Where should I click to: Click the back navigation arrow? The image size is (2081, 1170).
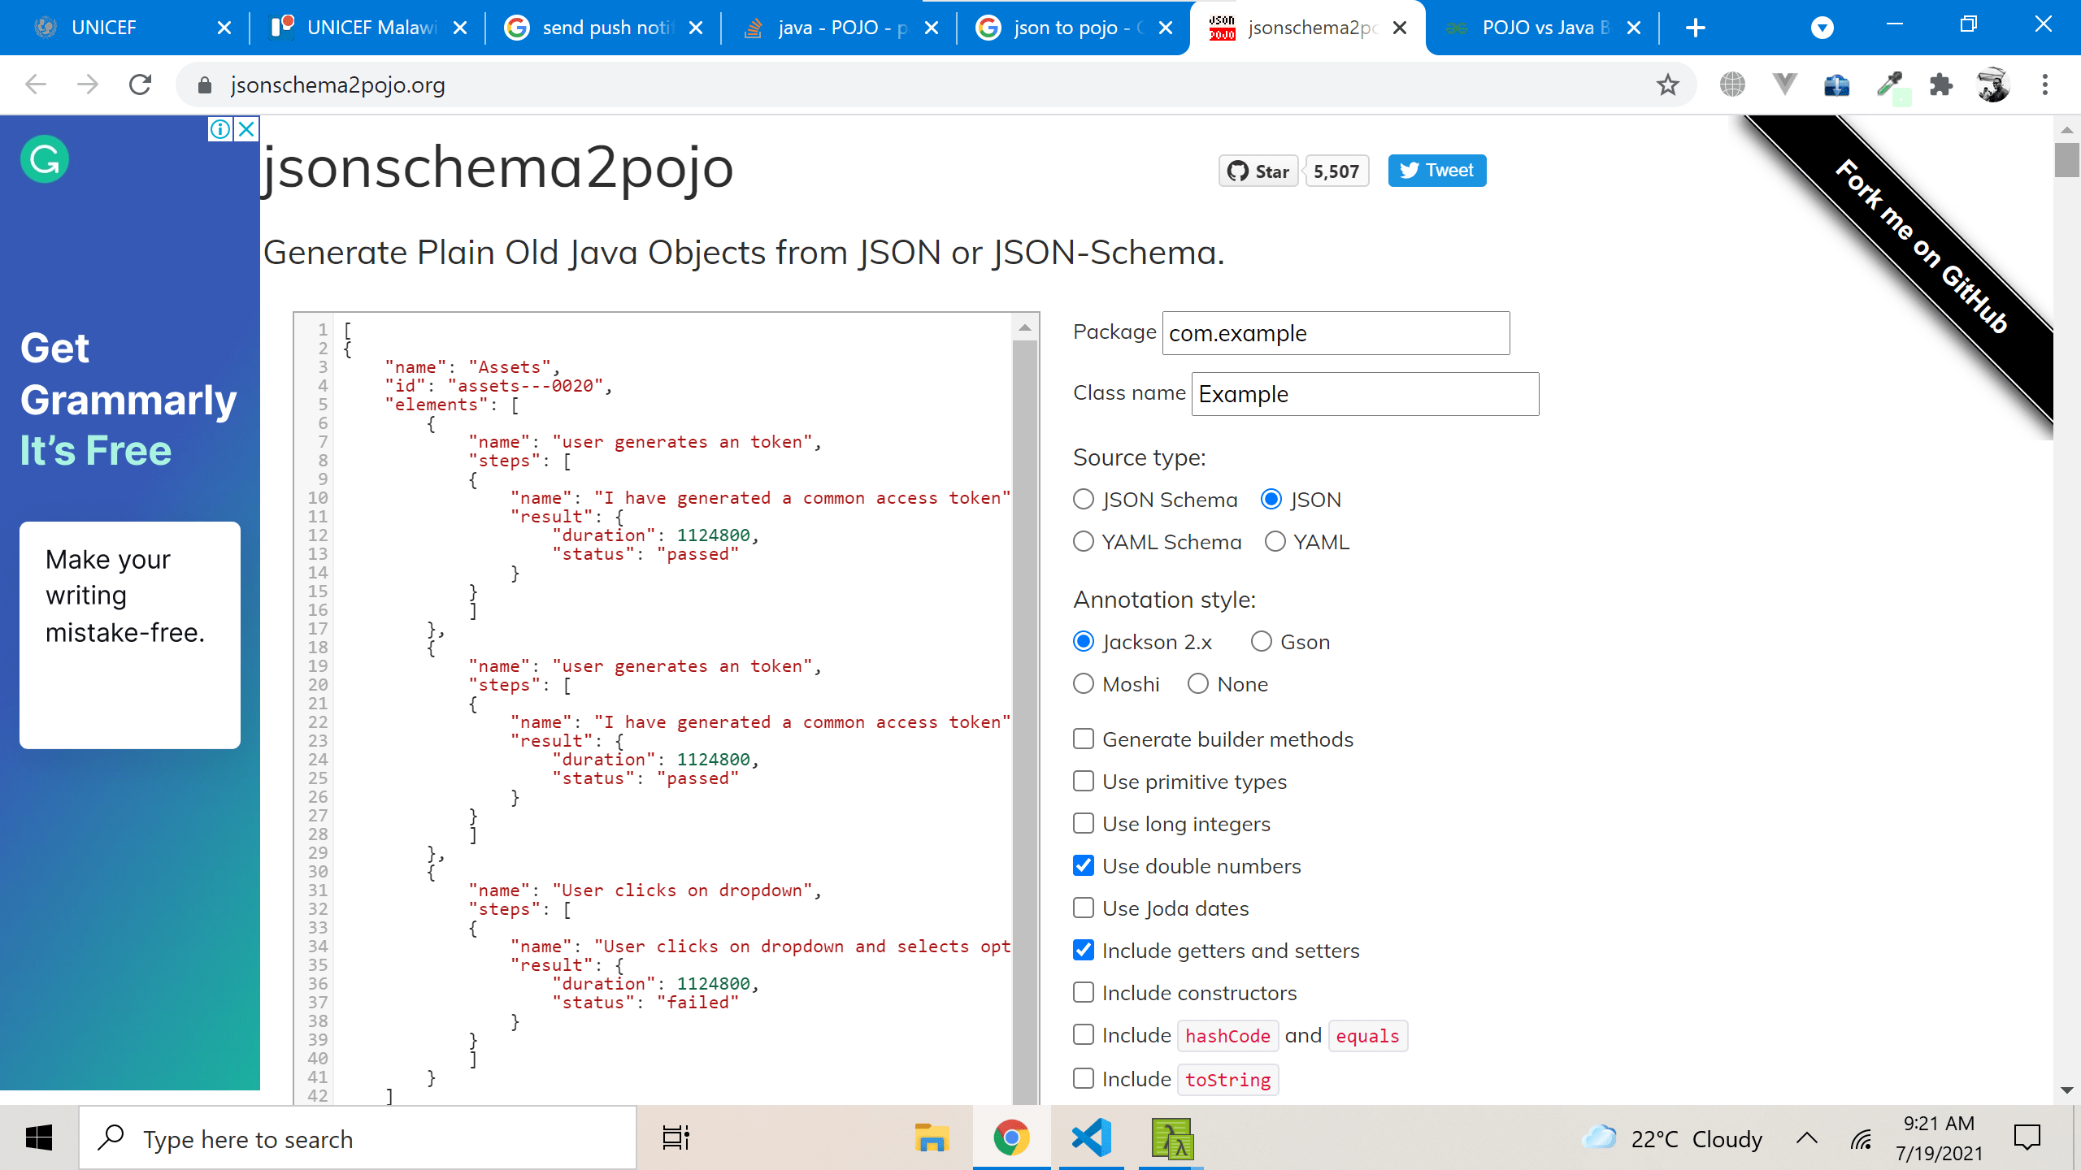tap(34, 84)
